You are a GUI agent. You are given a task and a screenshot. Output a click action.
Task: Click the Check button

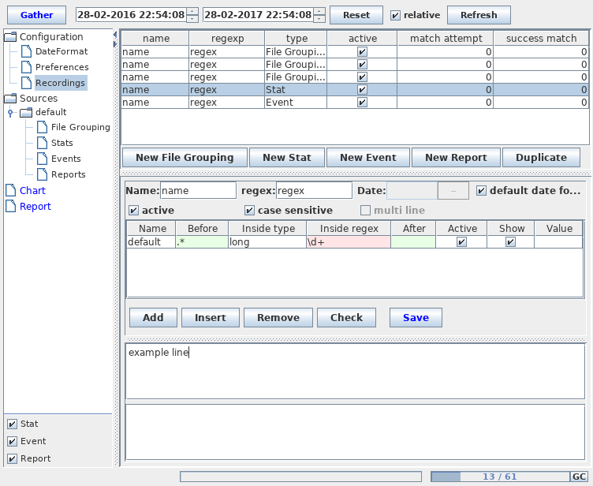[x=346, y=318]
